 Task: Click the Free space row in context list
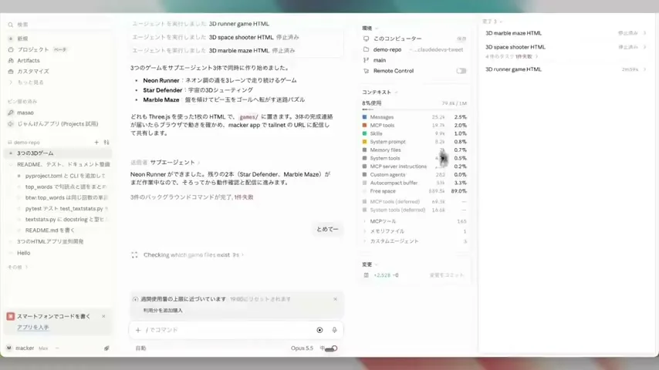pos(414,191)
